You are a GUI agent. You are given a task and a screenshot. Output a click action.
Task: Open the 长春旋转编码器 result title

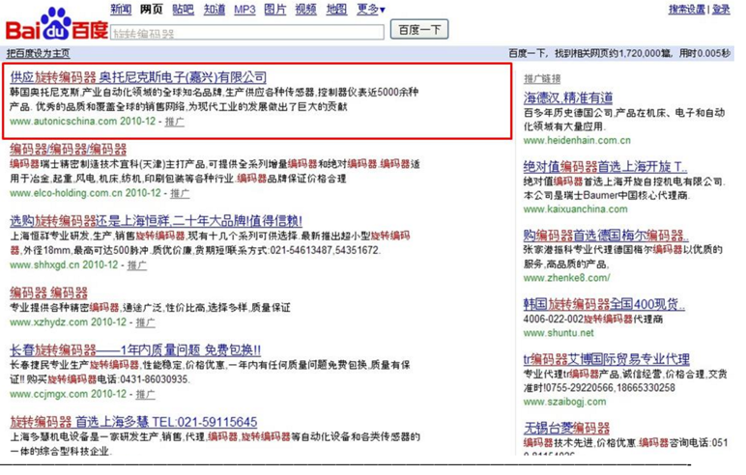click(x=135, y=349)
